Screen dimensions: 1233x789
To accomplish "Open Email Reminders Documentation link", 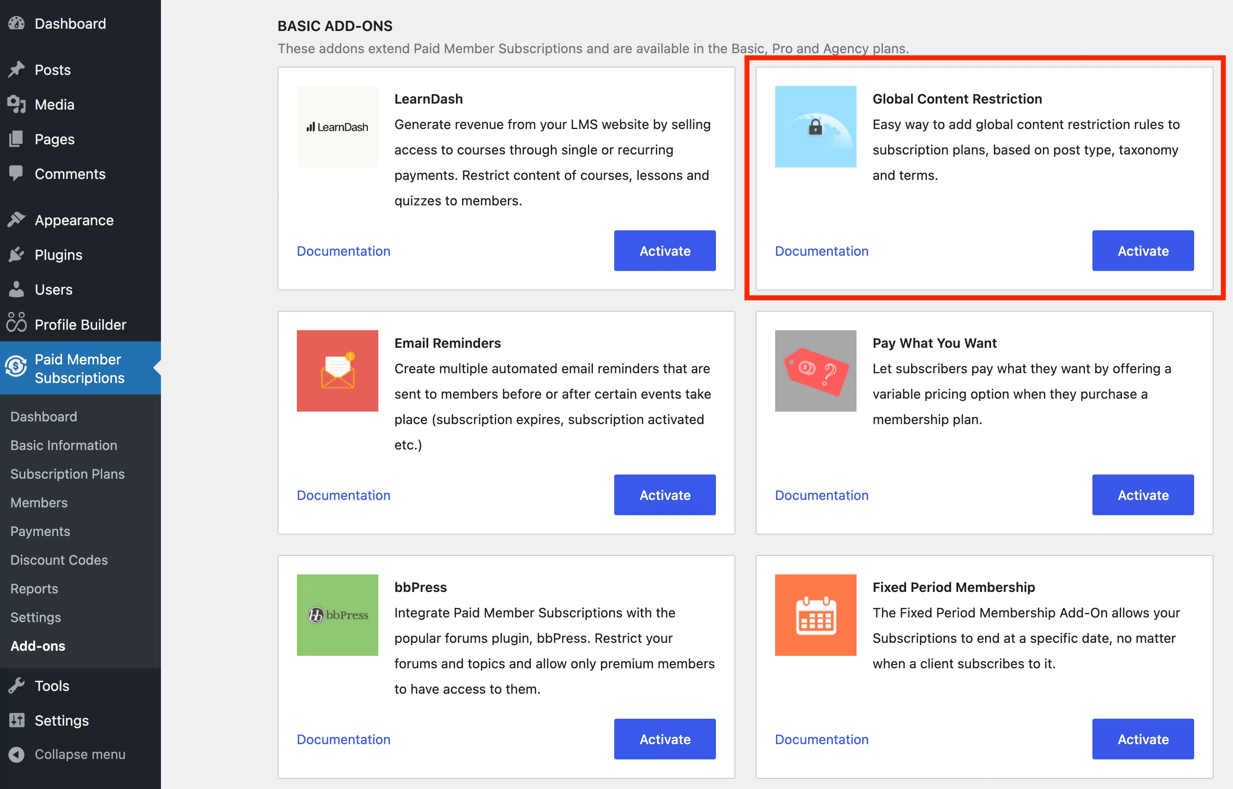I will [343, 495].
